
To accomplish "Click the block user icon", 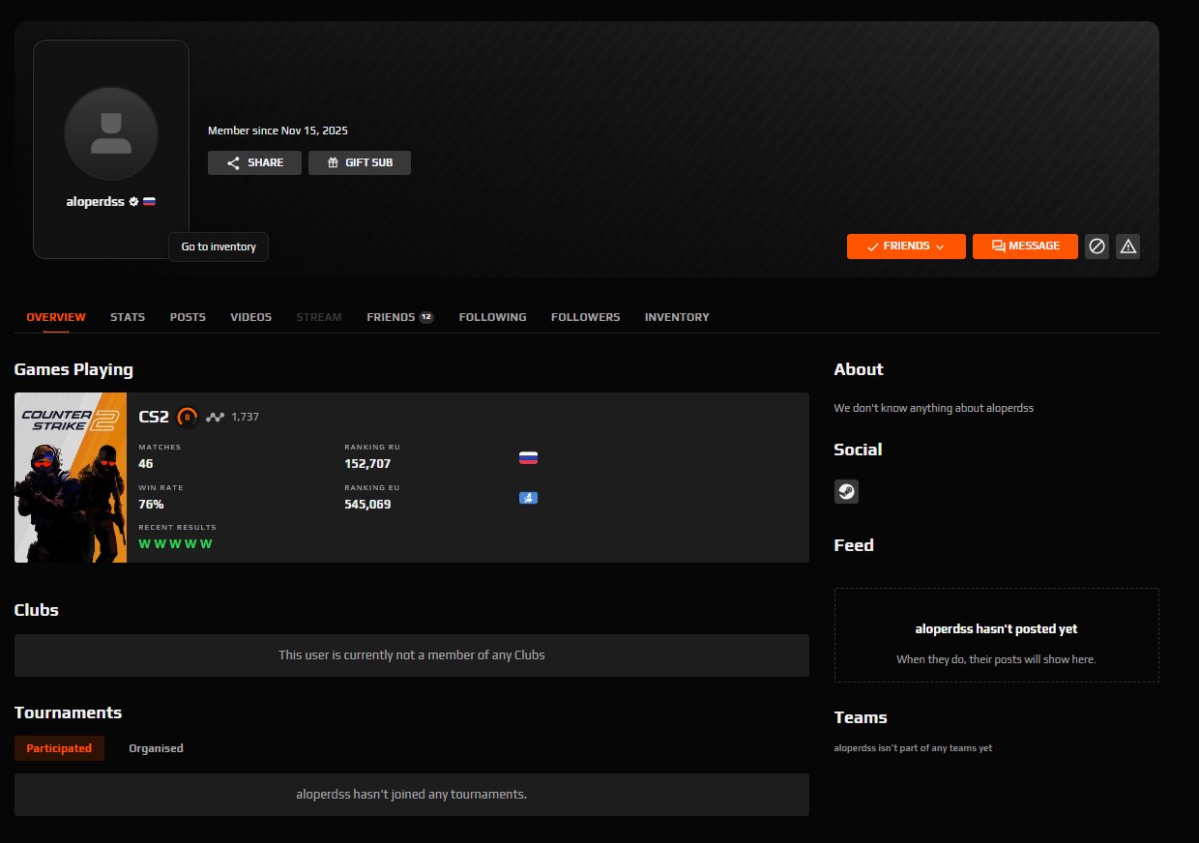I will [x=1097, y=247].
